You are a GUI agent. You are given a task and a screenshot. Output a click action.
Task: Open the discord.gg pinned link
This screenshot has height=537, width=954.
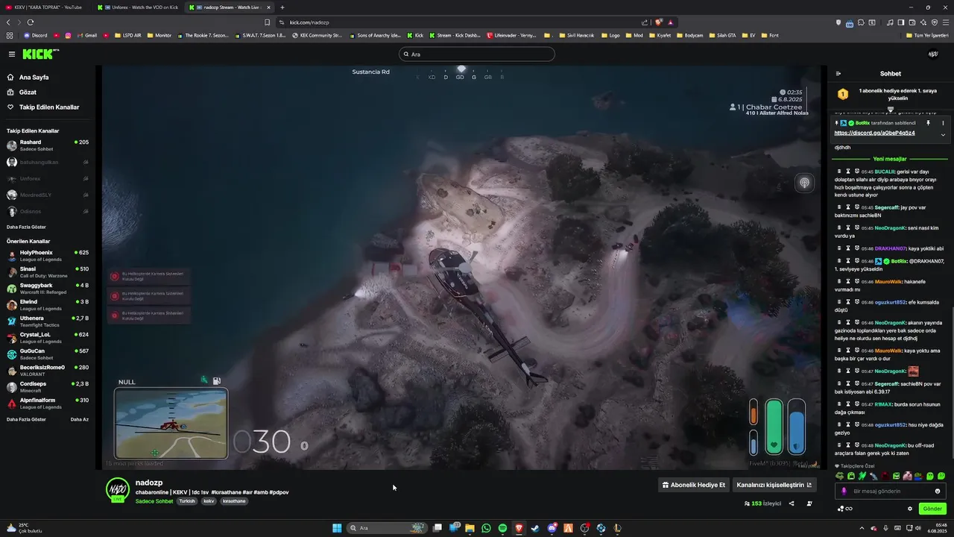point(874,133)
